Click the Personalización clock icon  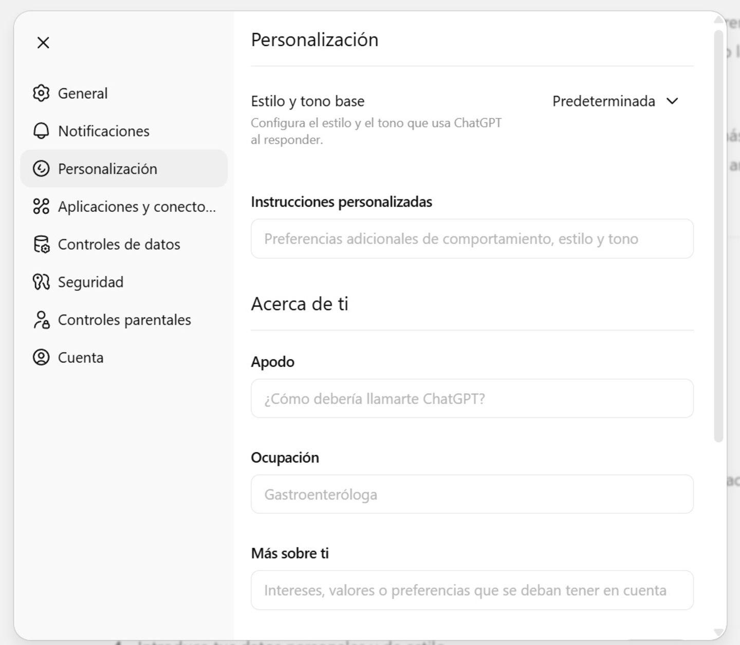pyautogui.click(x=41, y=169)
